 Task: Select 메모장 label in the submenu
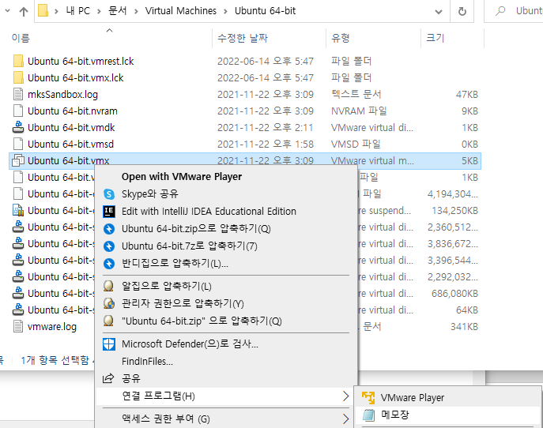(x=394, y=415)
